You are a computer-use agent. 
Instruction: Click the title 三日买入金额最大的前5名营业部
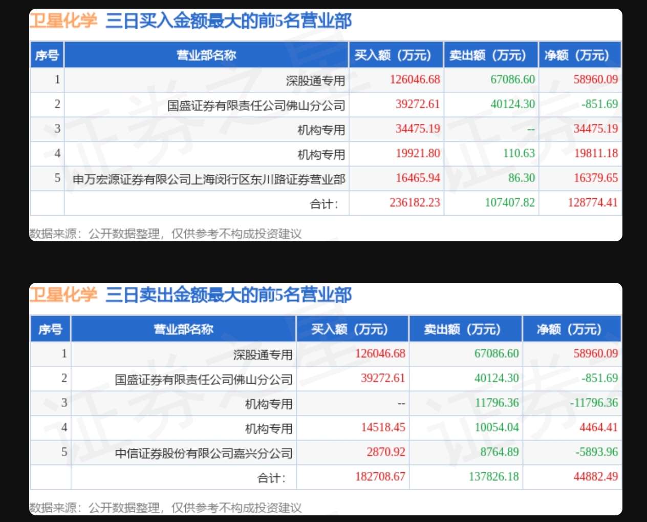pyautogui.click(x=229, y=21)
